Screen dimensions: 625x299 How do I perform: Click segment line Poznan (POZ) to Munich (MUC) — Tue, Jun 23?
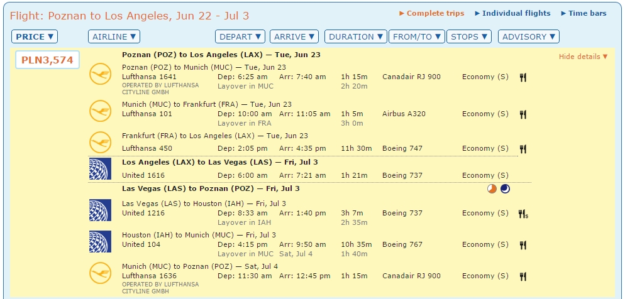point(204,67)
